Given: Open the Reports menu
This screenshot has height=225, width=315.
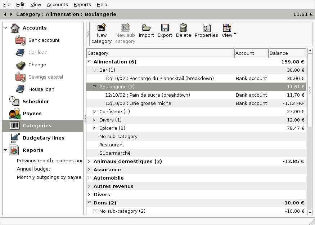Looking at the screenshot, I should (x=82, y=4).
